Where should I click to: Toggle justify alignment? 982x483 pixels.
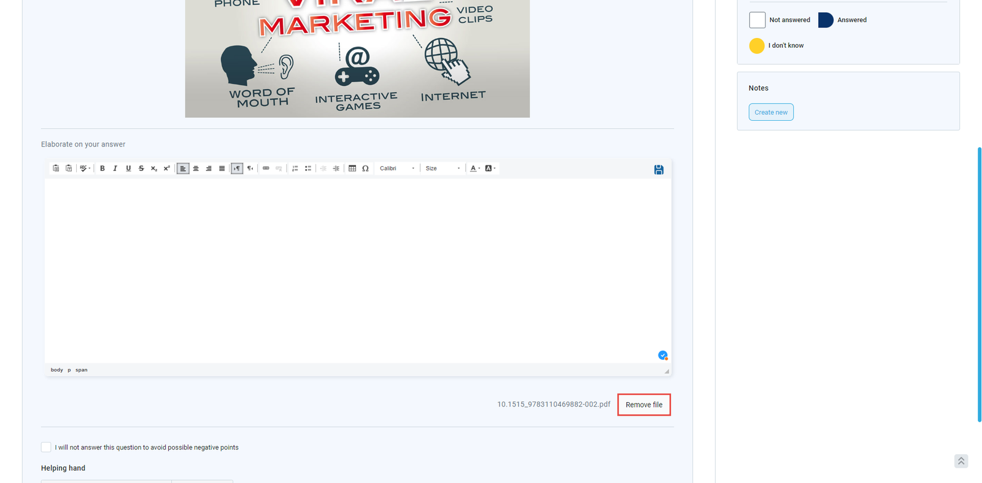tap(222, 169)
